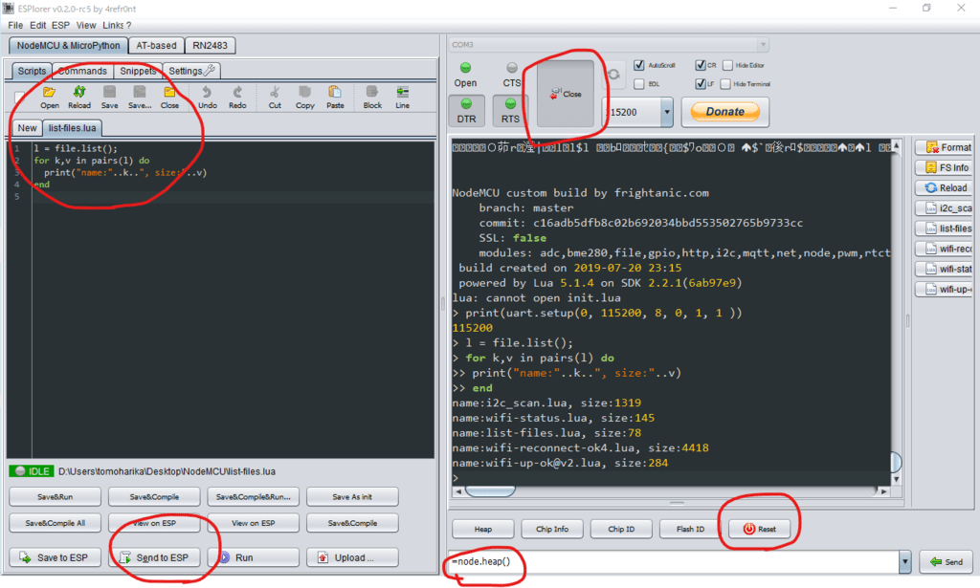Click the Block comment toolbar icon
Viewport: 980px width, 588px height.
tap(372, 97)
